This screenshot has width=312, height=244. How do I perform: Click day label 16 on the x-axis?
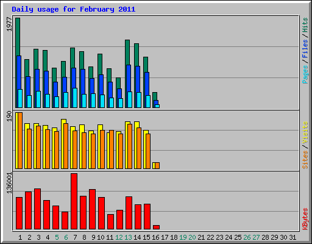point(155,237)
